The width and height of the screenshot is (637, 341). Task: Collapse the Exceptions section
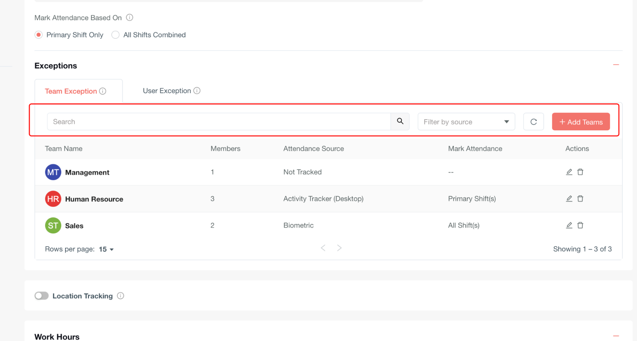click(x=616, y=65)
